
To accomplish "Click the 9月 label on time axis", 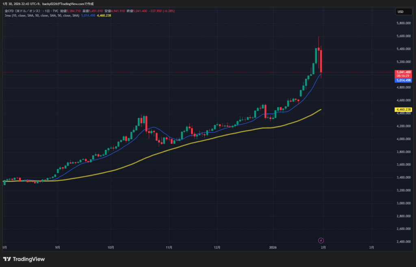I will tap(58, 247).
